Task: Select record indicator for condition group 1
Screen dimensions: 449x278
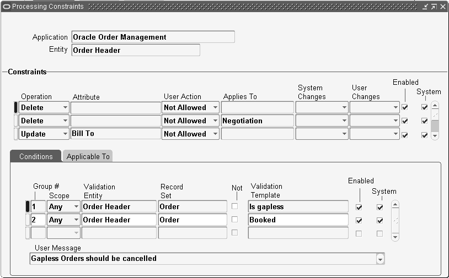Action: 28,206
